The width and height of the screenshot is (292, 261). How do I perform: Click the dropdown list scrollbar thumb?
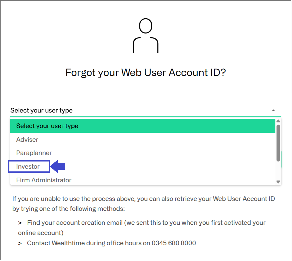click(x=278, y=143)
